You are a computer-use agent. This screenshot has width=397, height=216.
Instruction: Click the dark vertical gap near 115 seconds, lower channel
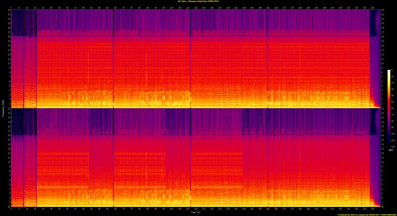(x=191, y=159)
